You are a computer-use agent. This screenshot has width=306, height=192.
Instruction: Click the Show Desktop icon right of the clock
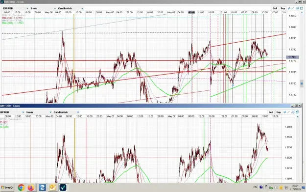click(x=304, y=188)
